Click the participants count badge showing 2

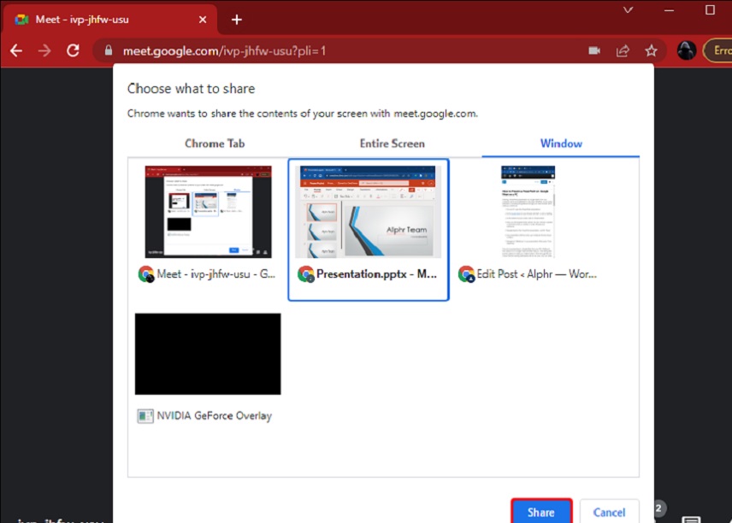pos(658,508)
